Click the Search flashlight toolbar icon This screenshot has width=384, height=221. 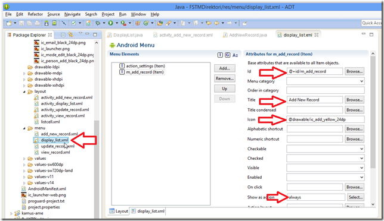coord(169,23)
